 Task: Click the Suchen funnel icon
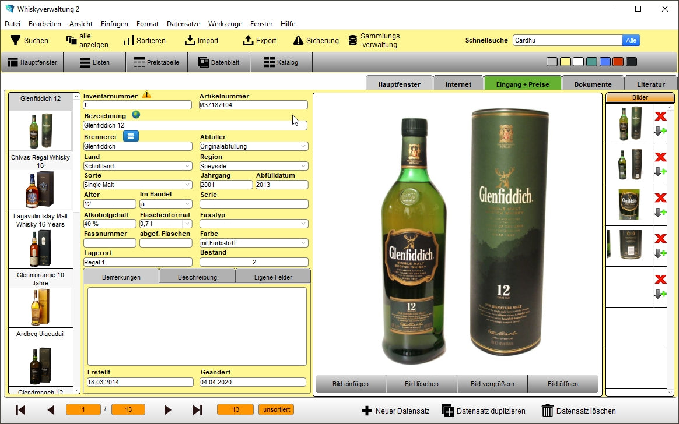coord(15,40)
